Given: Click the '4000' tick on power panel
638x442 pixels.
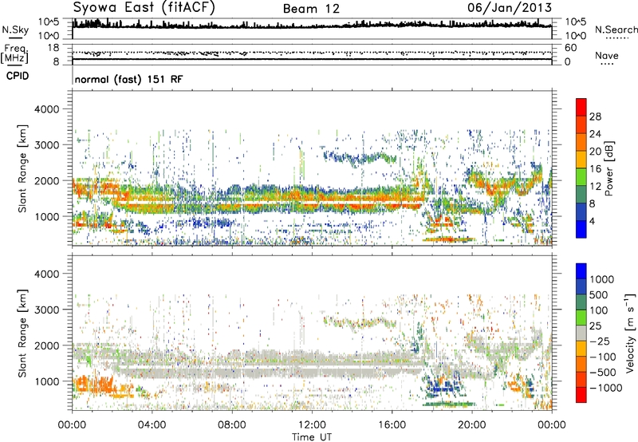Looking at the screenshot, I should pos(46,109).
